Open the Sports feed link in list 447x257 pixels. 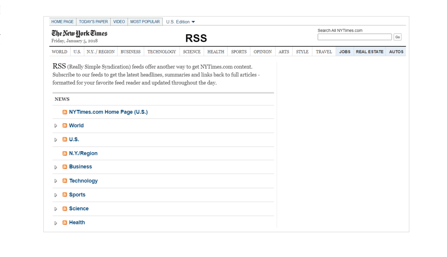(x=77, y=195)
